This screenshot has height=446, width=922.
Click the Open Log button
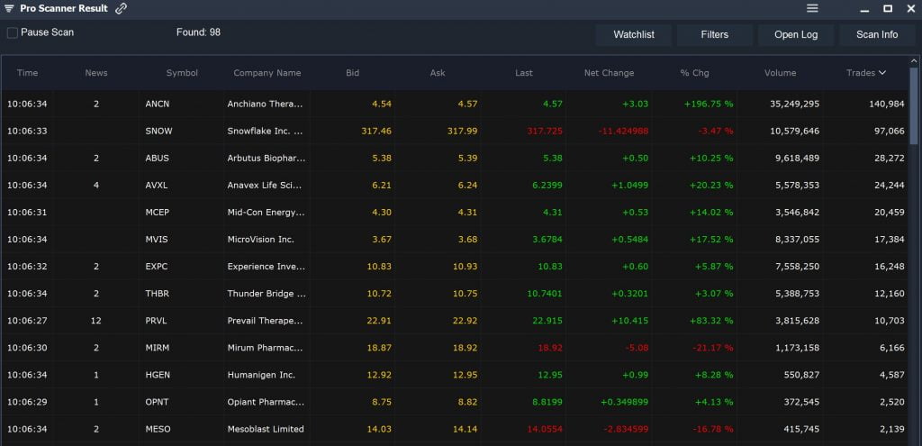(x=796, y=35)
